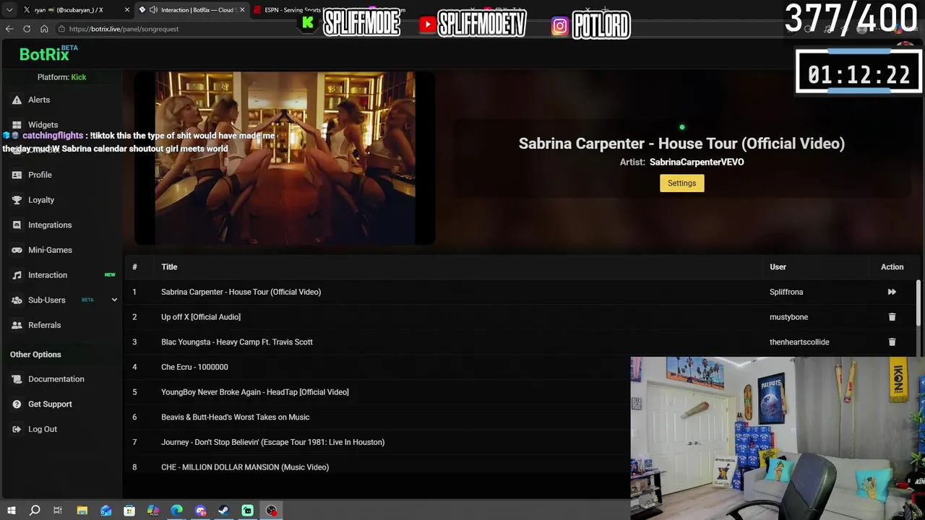Image resolution: width=925 pixels, height=520 pixels.
Task: Close the BotRix Interaction tab
Action: (x=242, y=10)
